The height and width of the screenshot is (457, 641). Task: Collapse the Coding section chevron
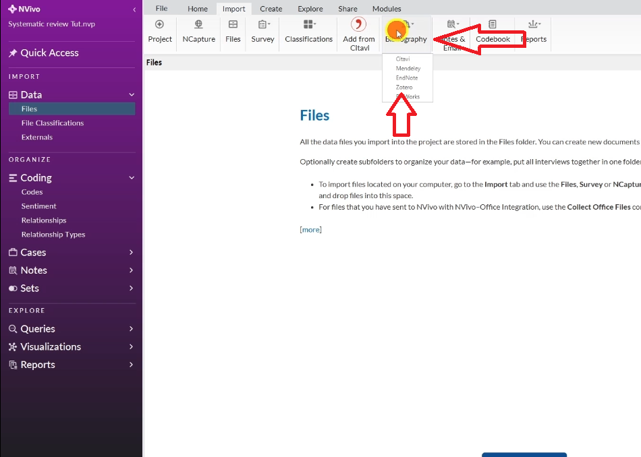point(132,178)
